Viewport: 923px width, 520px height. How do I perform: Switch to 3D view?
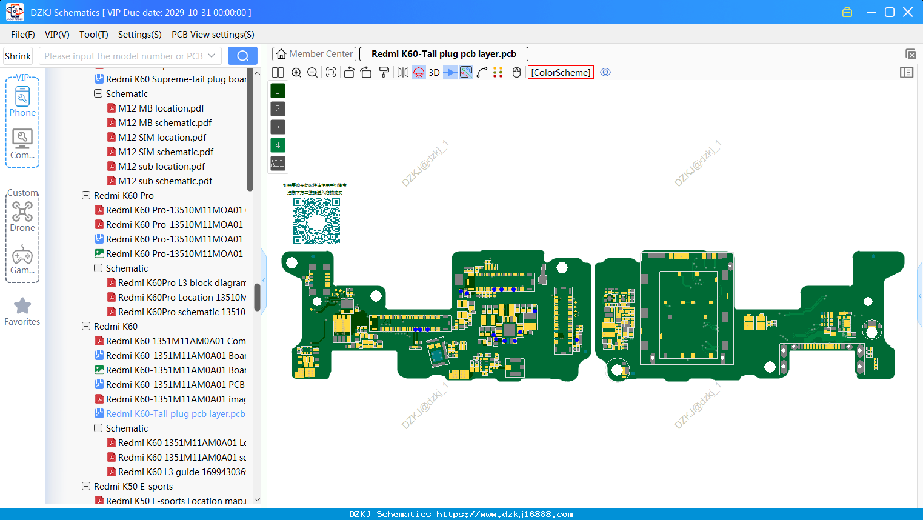[x=435, y=73]
